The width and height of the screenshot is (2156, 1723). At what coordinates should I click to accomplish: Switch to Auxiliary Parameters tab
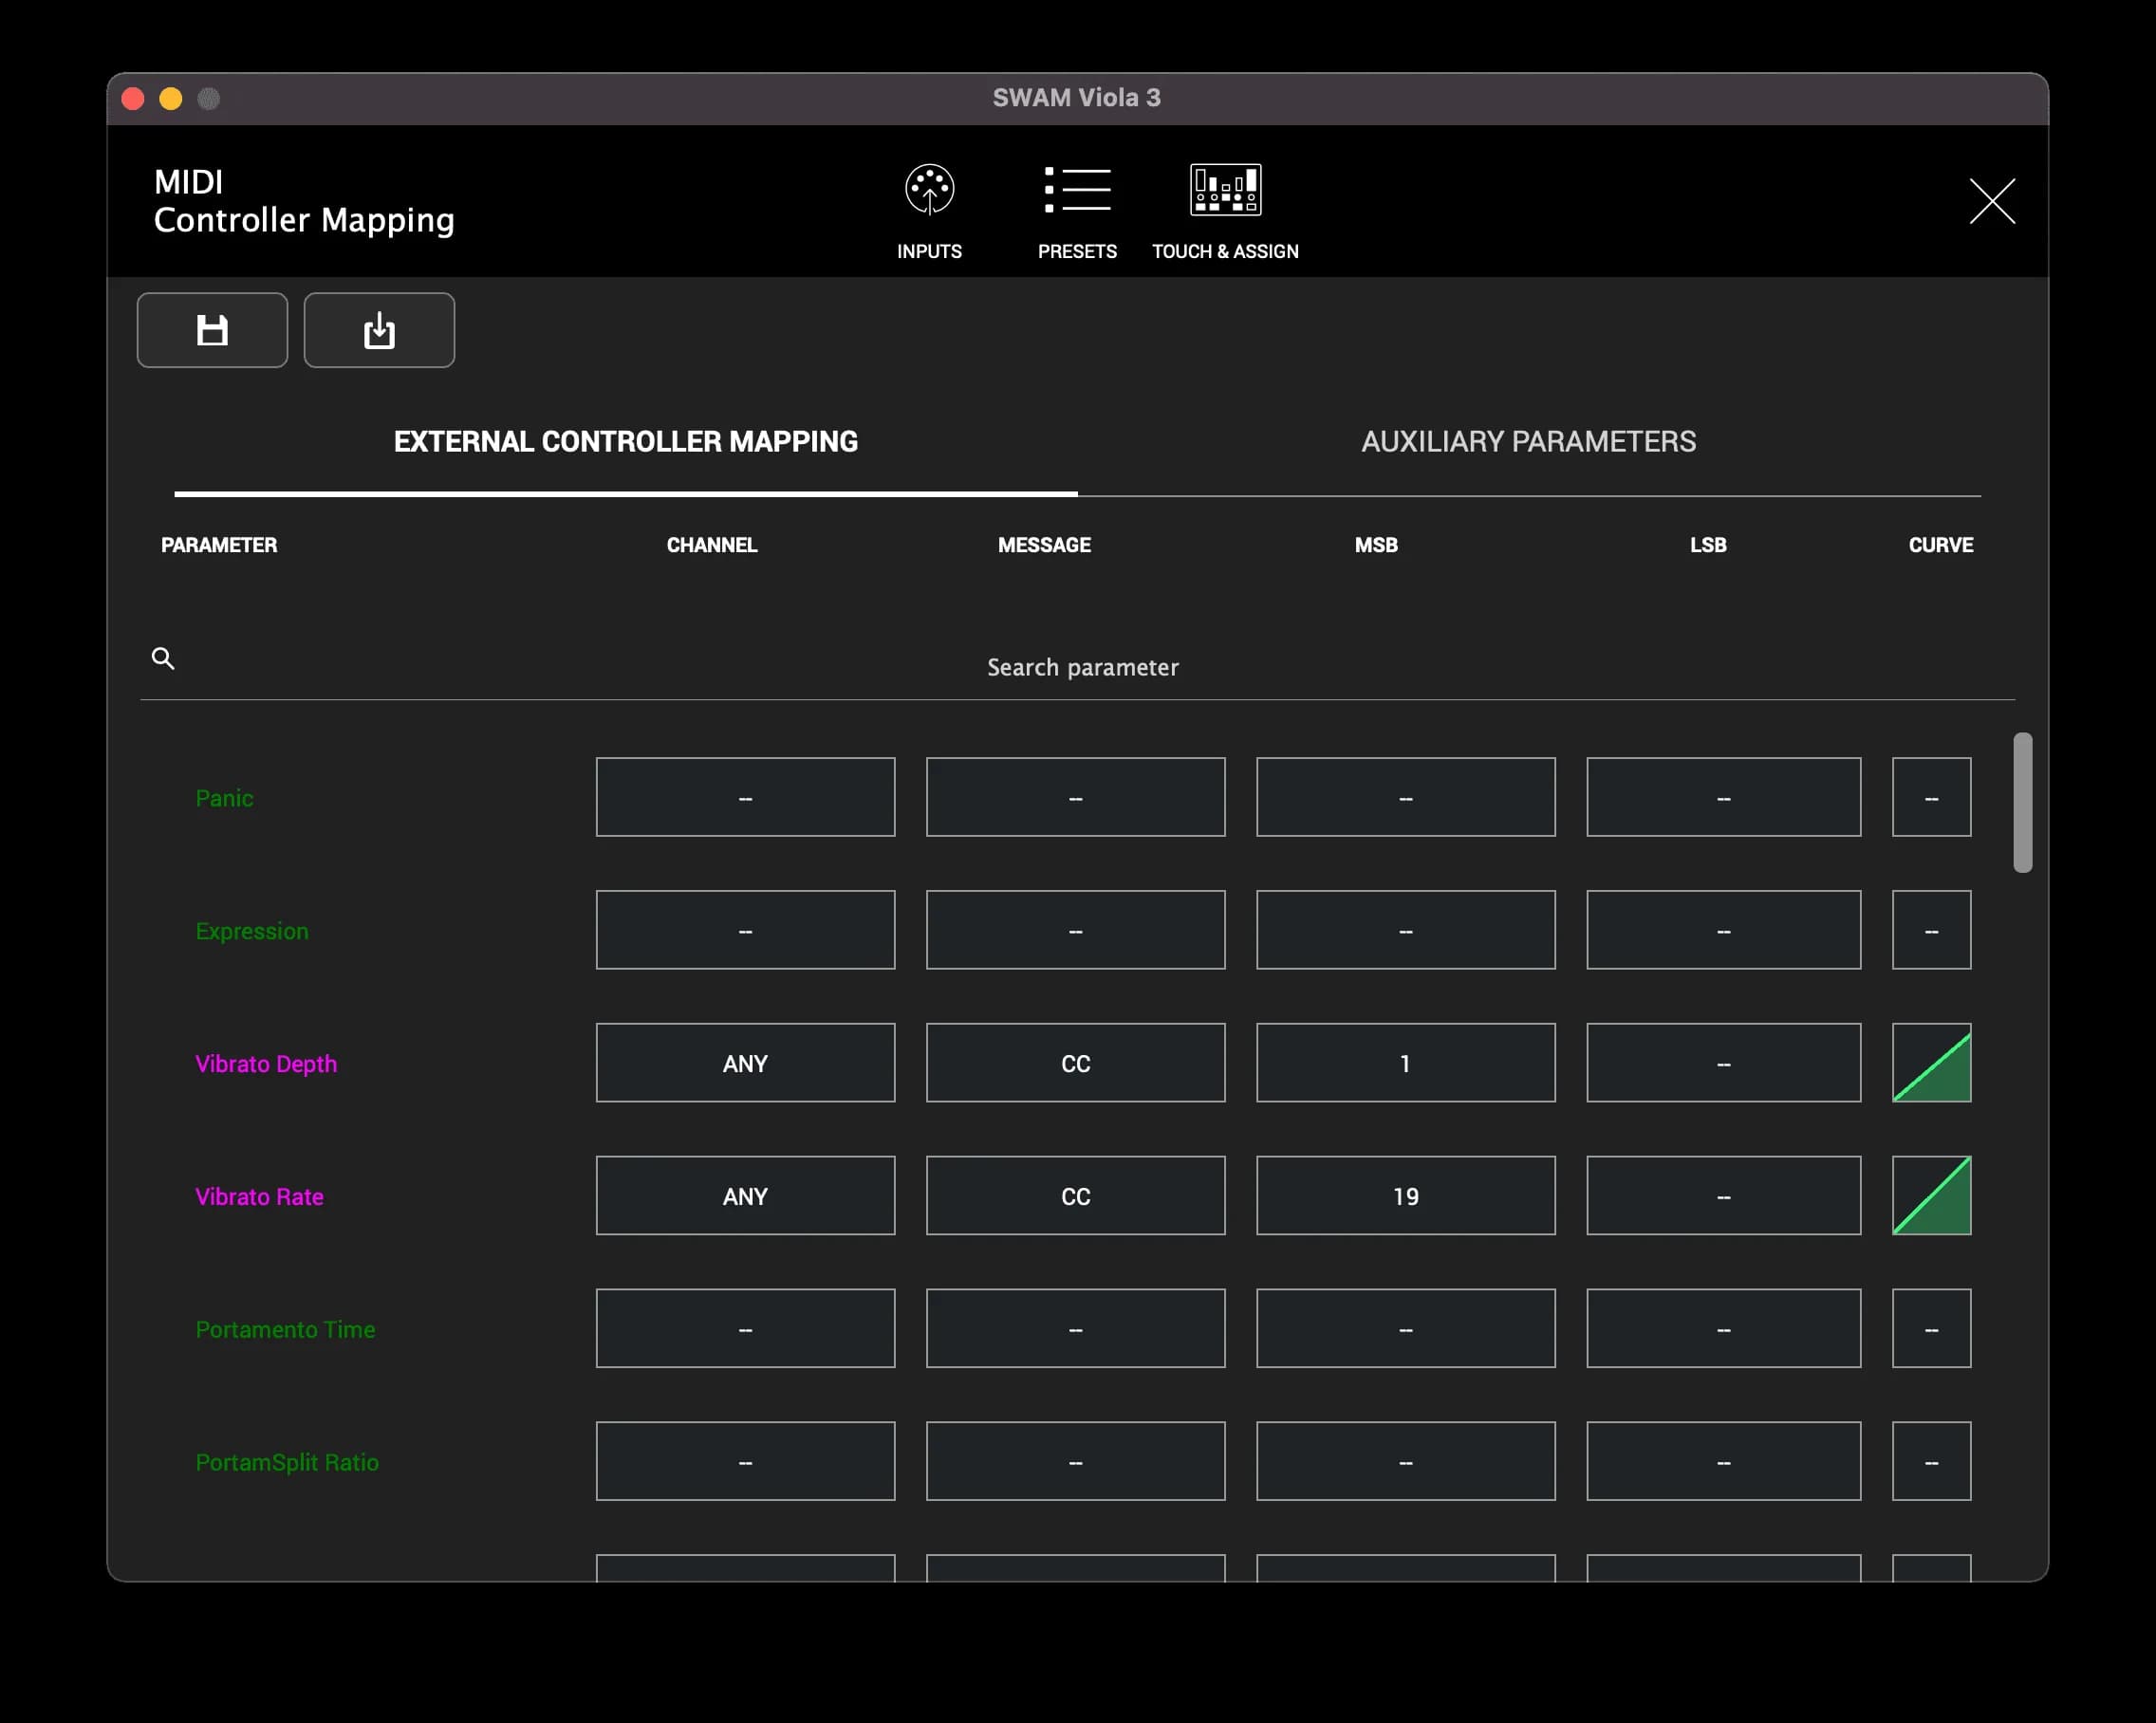click(1528, 441)
